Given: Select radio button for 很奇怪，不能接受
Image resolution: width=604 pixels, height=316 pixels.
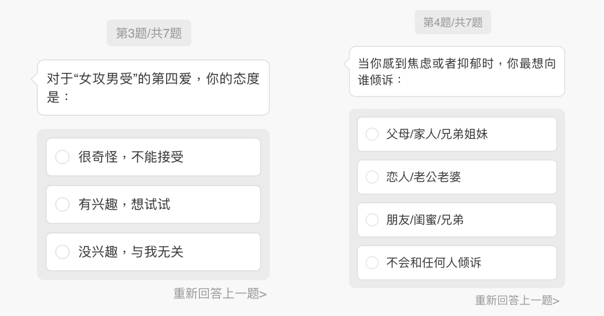Looking at the screenshot, I should 62,157.
